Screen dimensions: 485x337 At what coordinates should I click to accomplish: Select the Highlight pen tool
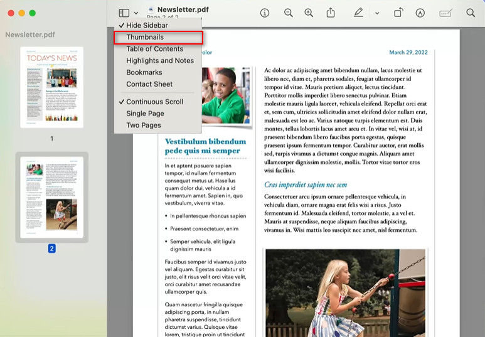click(358, 13)
